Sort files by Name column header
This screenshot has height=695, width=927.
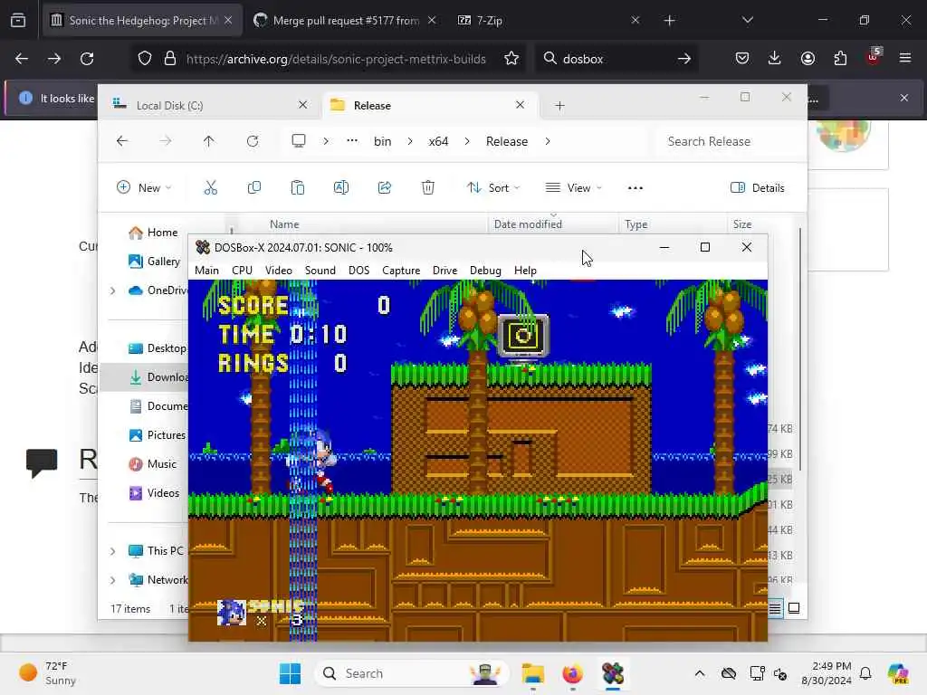coord(284,224)
